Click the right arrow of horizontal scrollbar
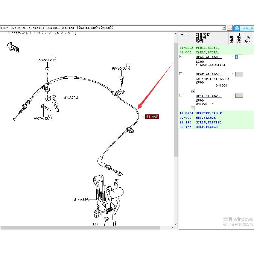This screenshot has width=254, height=254. (x=172, y=228)
